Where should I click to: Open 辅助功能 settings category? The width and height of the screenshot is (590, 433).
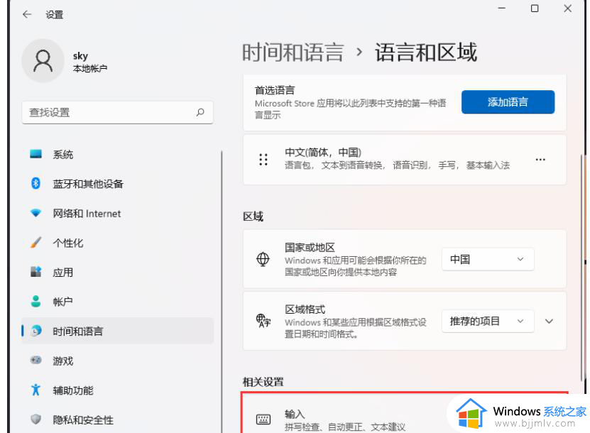pos(117,390)
